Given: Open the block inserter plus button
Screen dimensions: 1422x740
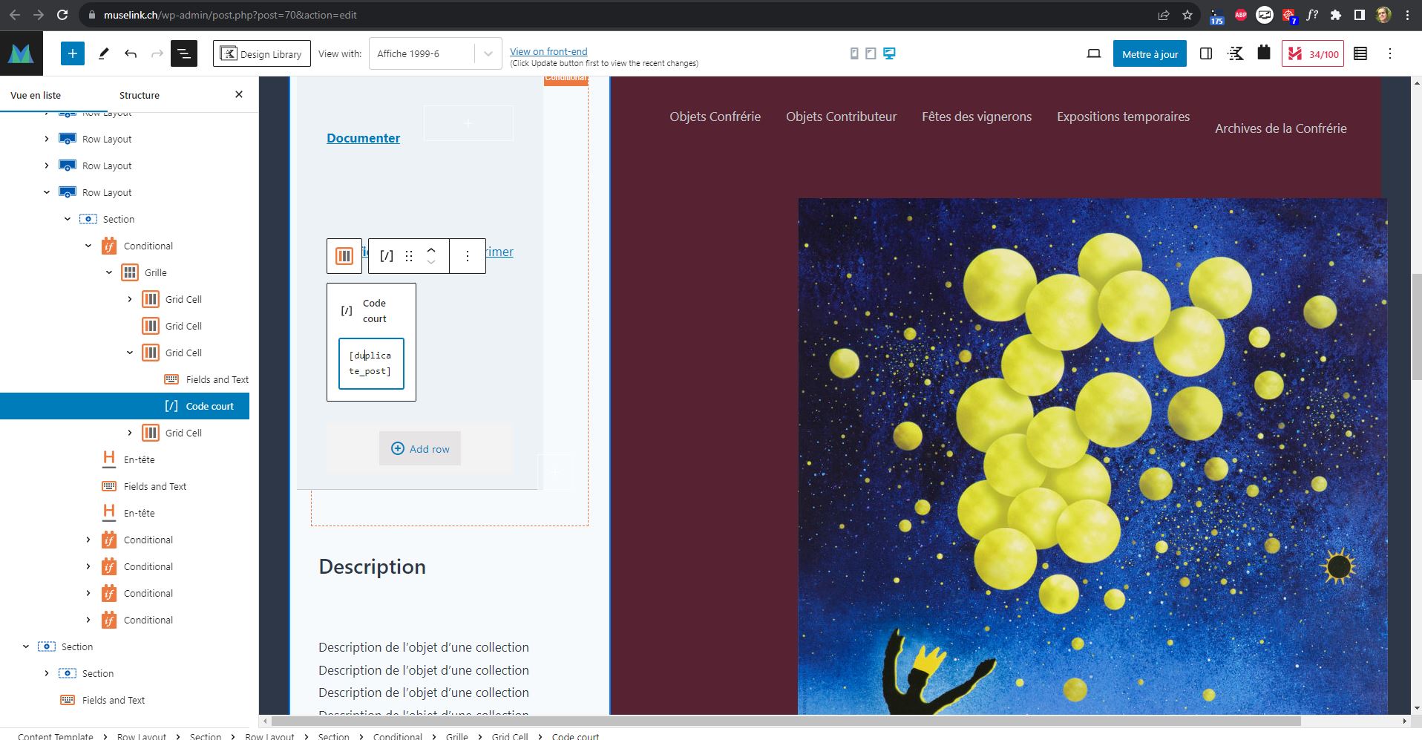Looking at the screenshot, I should 73,53.
